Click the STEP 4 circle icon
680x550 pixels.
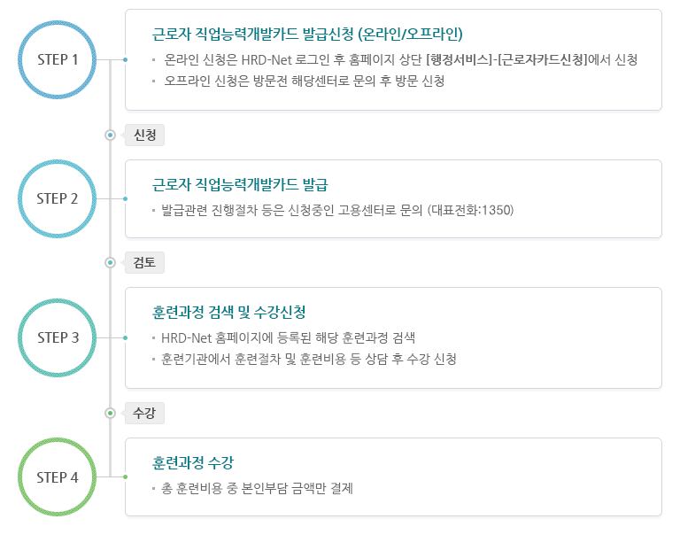click(58, 476)
